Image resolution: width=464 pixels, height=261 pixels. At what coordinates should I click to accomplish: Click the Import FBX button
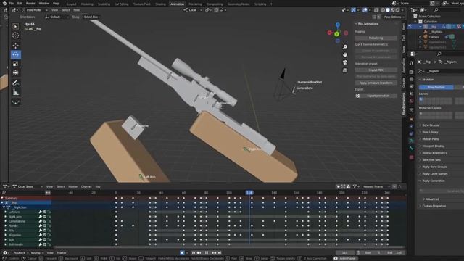pyautogui.click(x=376, y=70)
